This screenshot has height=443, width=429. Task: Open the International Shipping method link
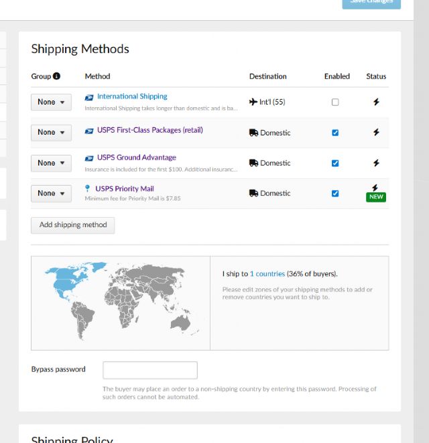click(x=132, y=97)
